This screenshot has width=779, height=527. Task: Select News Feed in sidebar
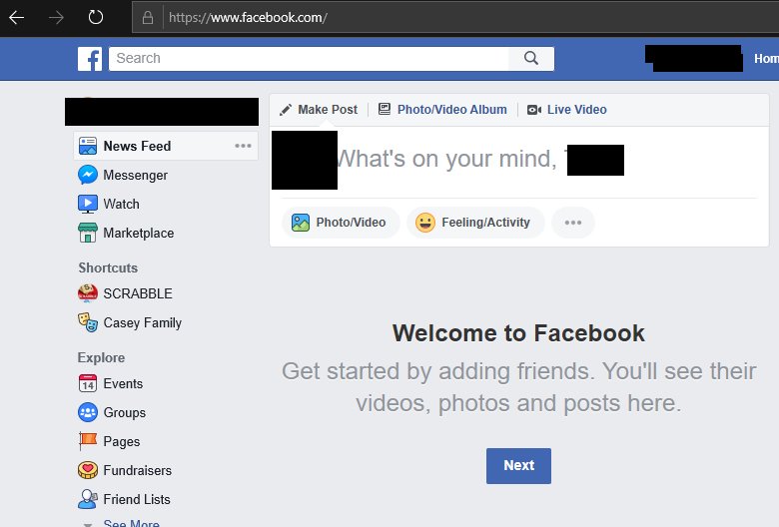pyautogui.click(x=166, y=146)
